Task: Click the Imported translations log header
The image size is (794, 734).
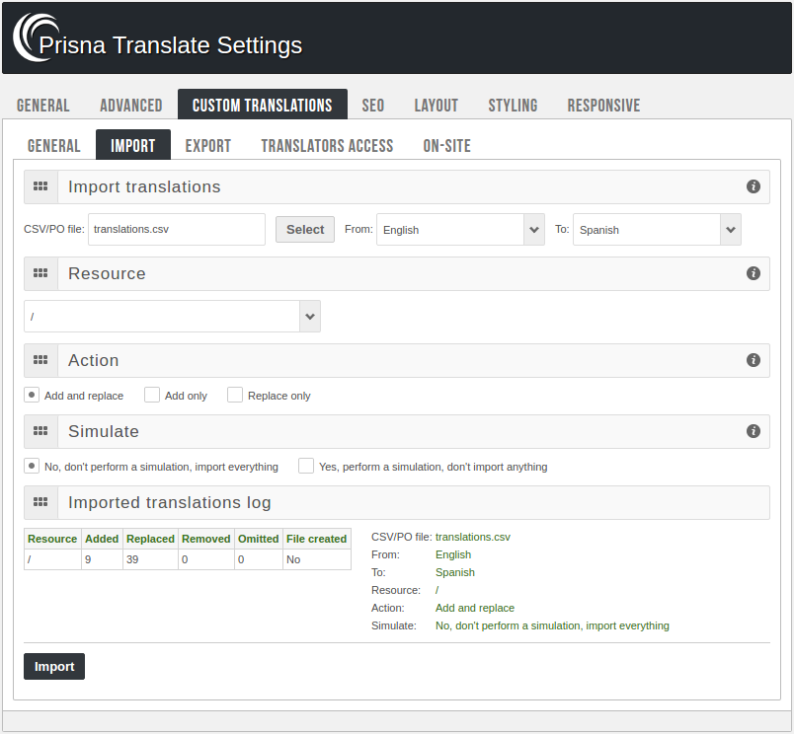Action: click(397, 502)
